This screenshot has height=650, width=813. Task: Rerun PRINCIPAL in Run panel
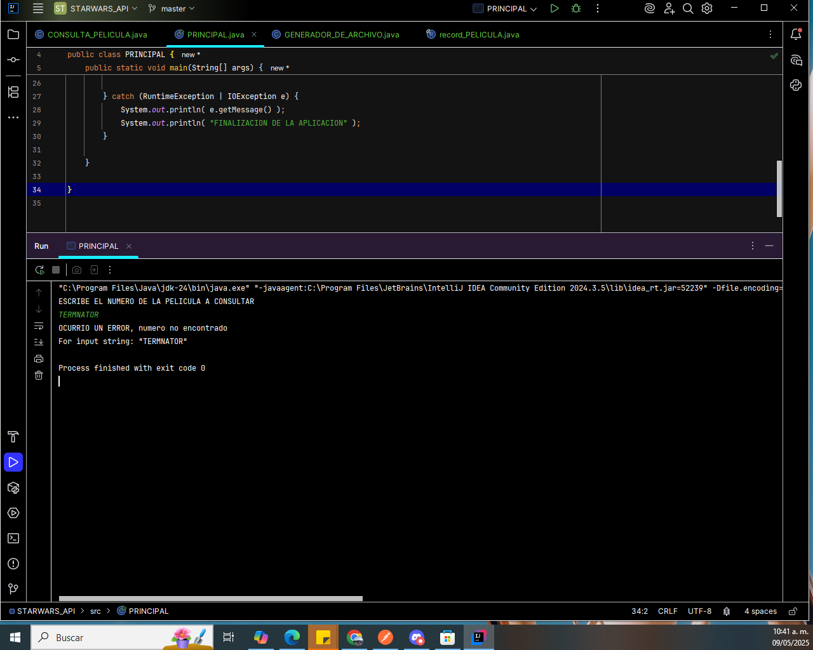(39, 270)
